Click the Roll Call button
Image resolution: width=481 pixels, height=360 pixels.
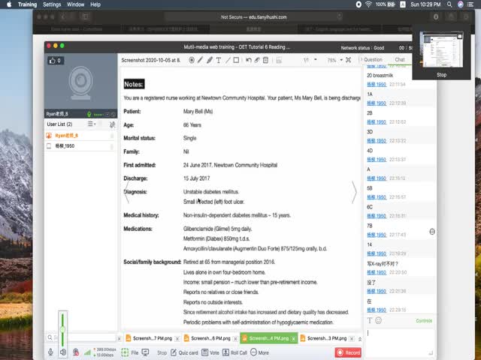[x=235, y=352]
